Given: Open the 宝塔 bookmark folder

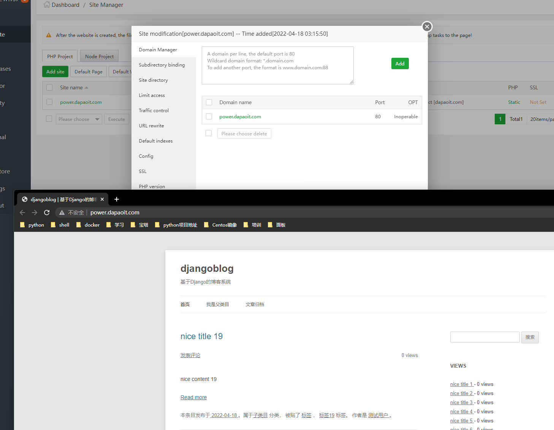Looking at the screenshot, I should [x=139, y=225].
